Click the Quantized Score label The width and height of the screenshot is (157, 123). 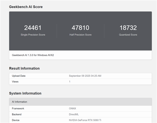click(128, 35)
